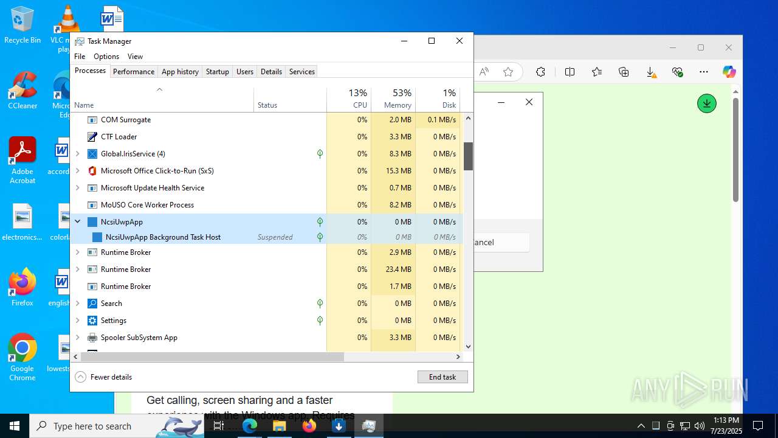Switch to the Users tab
Image resolution: width=778 pixels, height=438 pixels.
click(x=245, y=72)
